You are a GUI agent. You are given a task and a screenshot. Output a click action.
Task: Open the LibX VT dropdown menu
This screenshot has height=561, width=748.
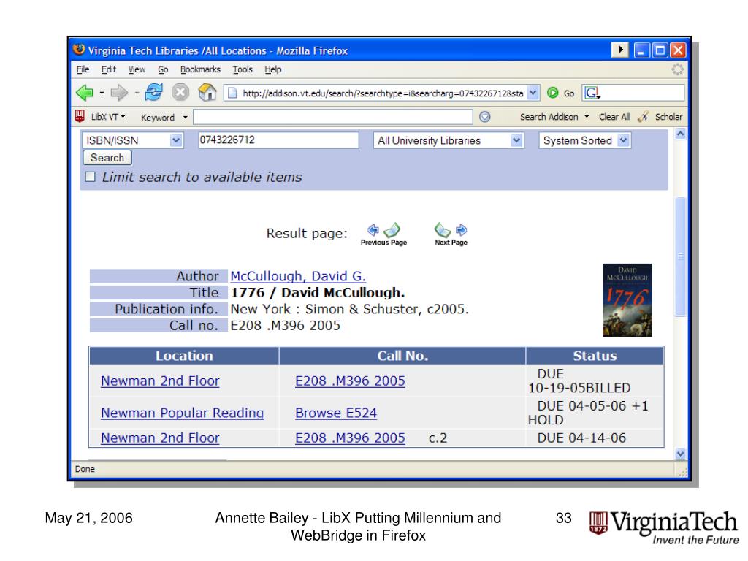[x=107, y=116]
